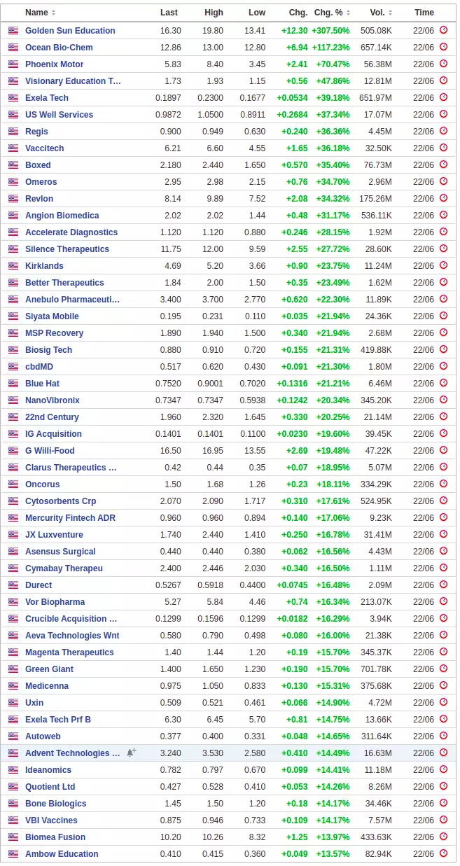Screen dimensions: 460x866
Task: Click the clock icon in the Boxed row
Action: pyautogui.click(x=443, y=165)
